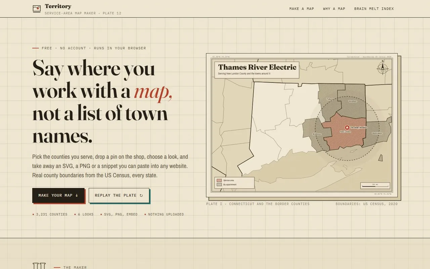Viewport: 430px width, 269px height.
Task: Click 'Free · No account · Runs in your browser'
Action: click(94, 48)
